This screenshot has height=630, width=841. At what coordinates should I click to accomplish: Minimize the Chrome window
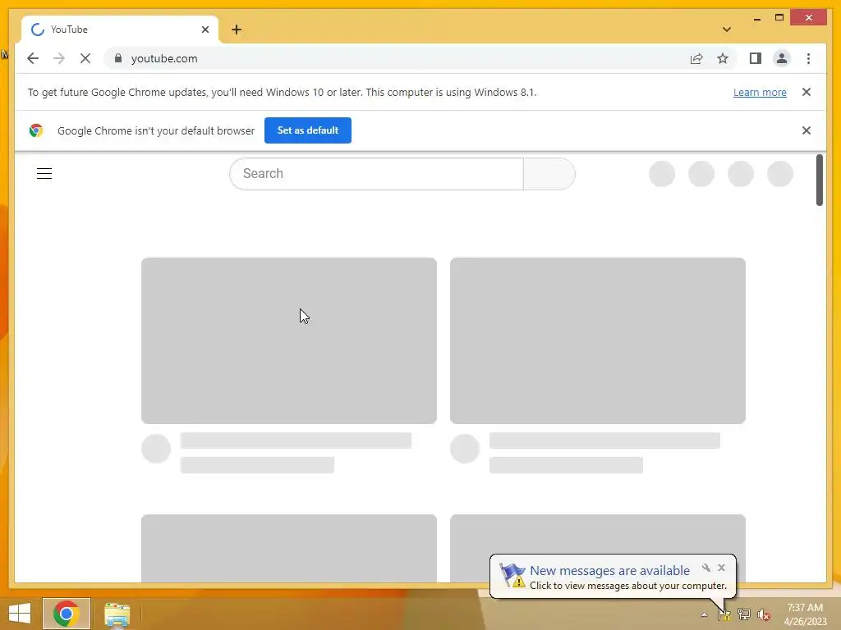point(756,18)
